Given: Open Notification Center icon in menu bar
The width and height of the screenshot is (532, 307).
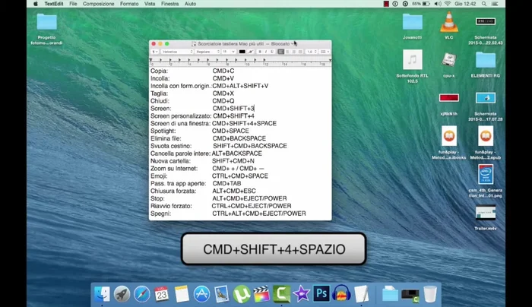Looking at the screenshot, I should point(495,4).
